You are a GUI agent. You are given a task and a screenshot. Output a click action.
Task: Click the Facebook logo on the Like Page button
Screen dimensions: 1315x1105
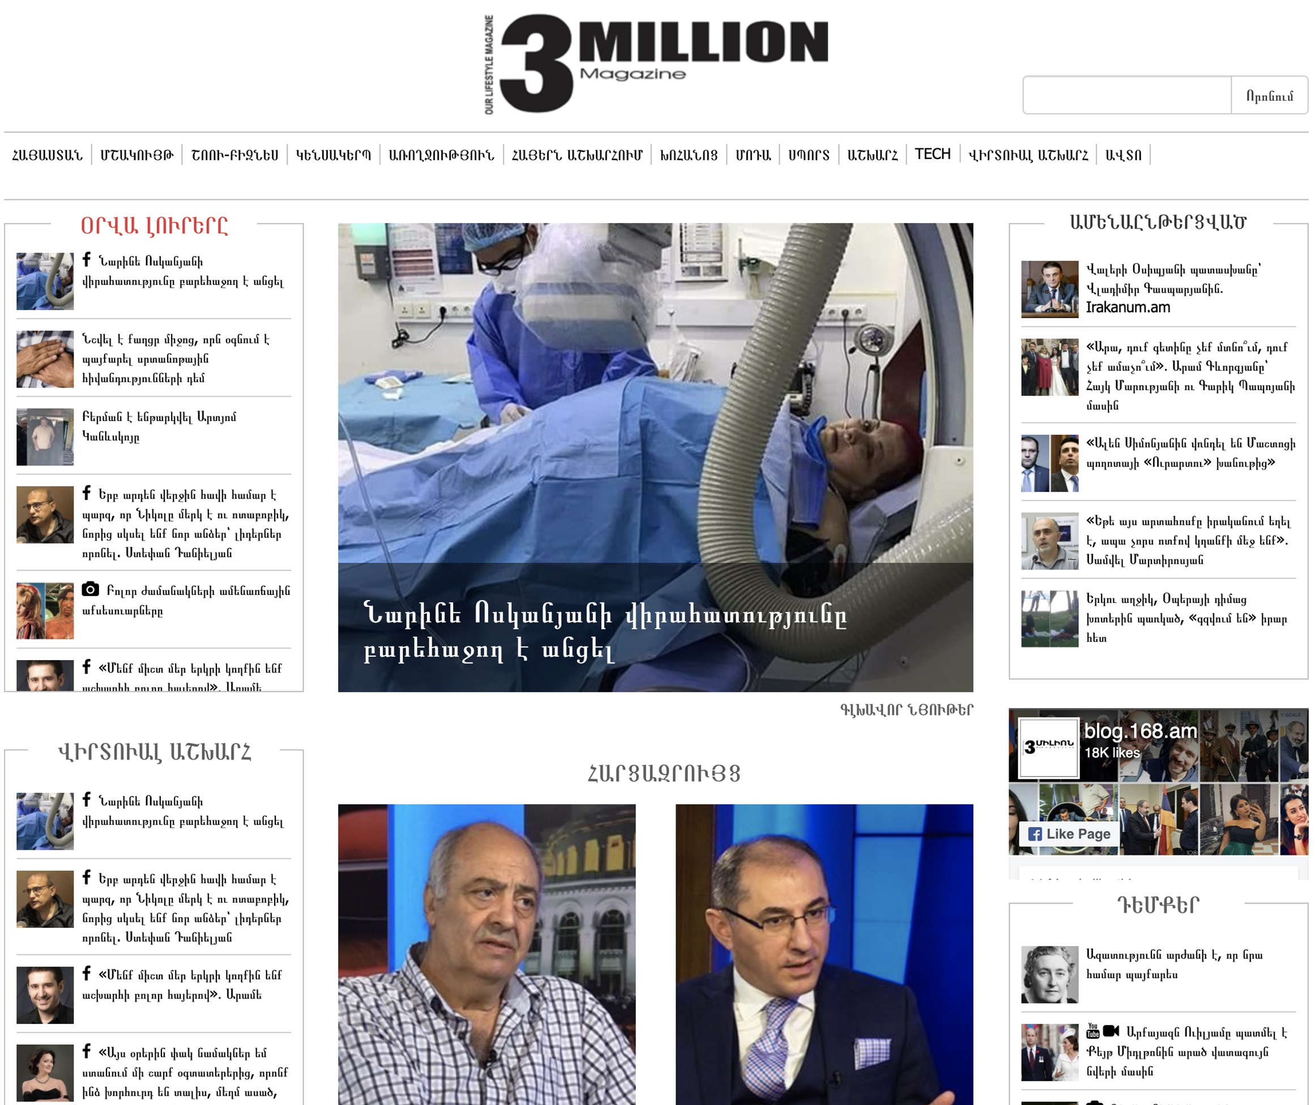pyautogui.click(x=1035, y=834)
